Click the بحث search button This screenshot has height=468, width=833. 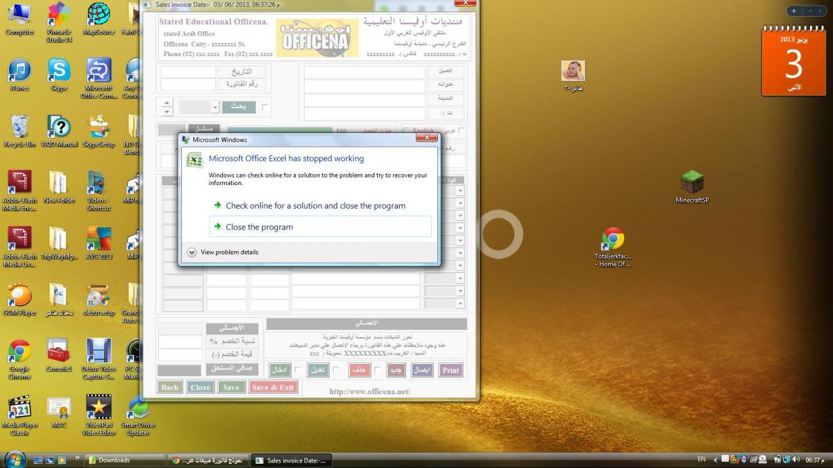[x=239, y=107]
